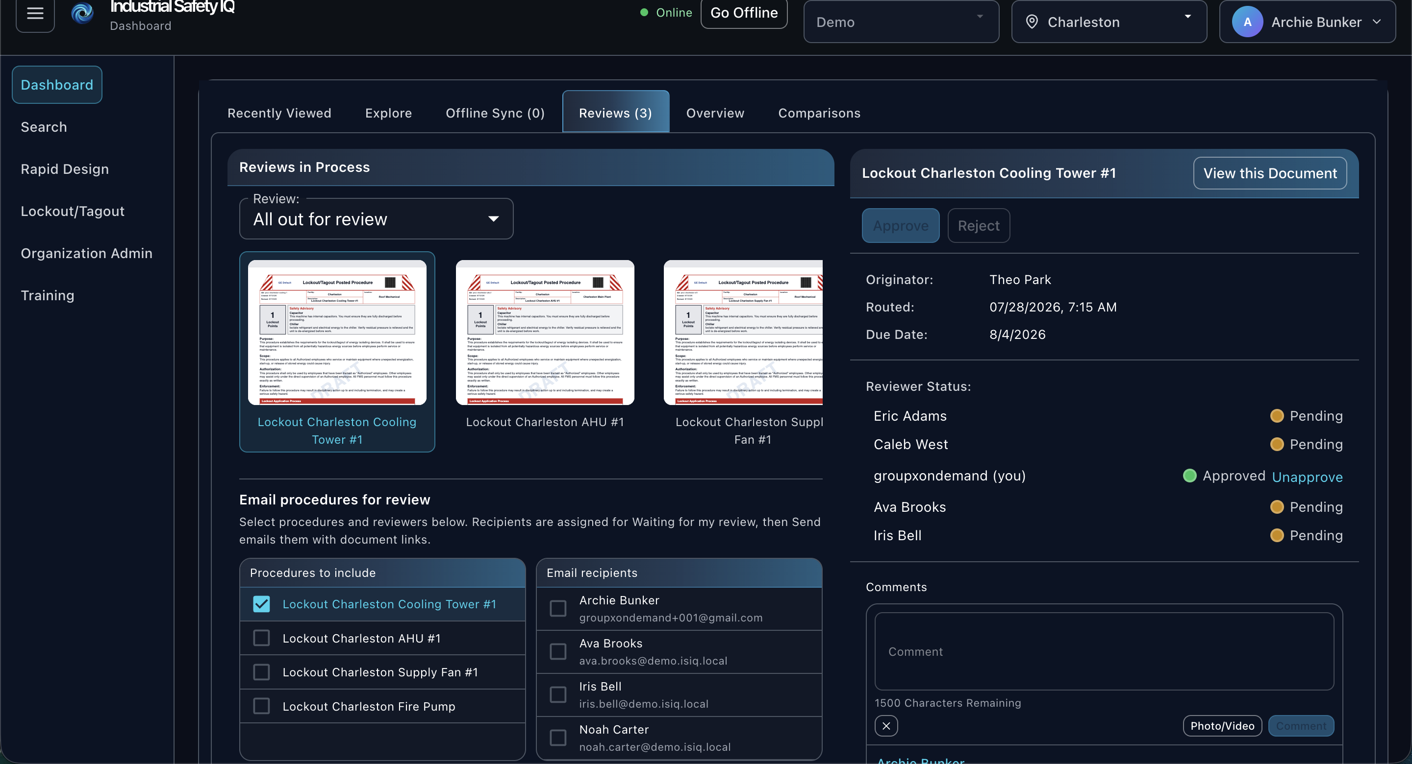The height and width of the screenshot is (764, 1412).
Task: Check the Lockout Charleston Supply Fan #1 checkbox
Action: point(261,672)
